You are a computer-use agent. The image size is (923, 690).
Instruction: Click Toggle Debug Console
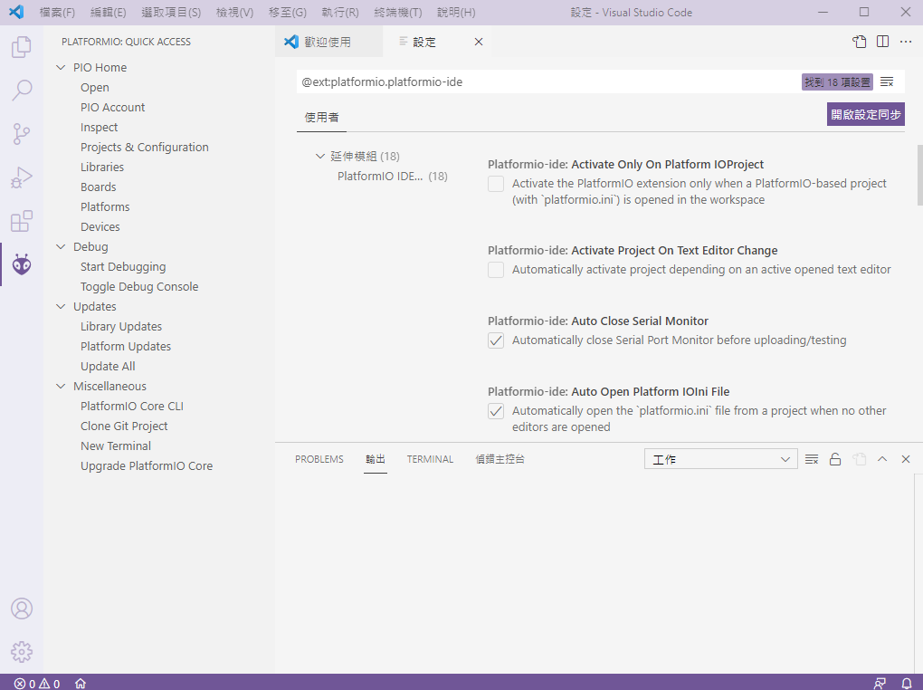(x=139, y=287)
